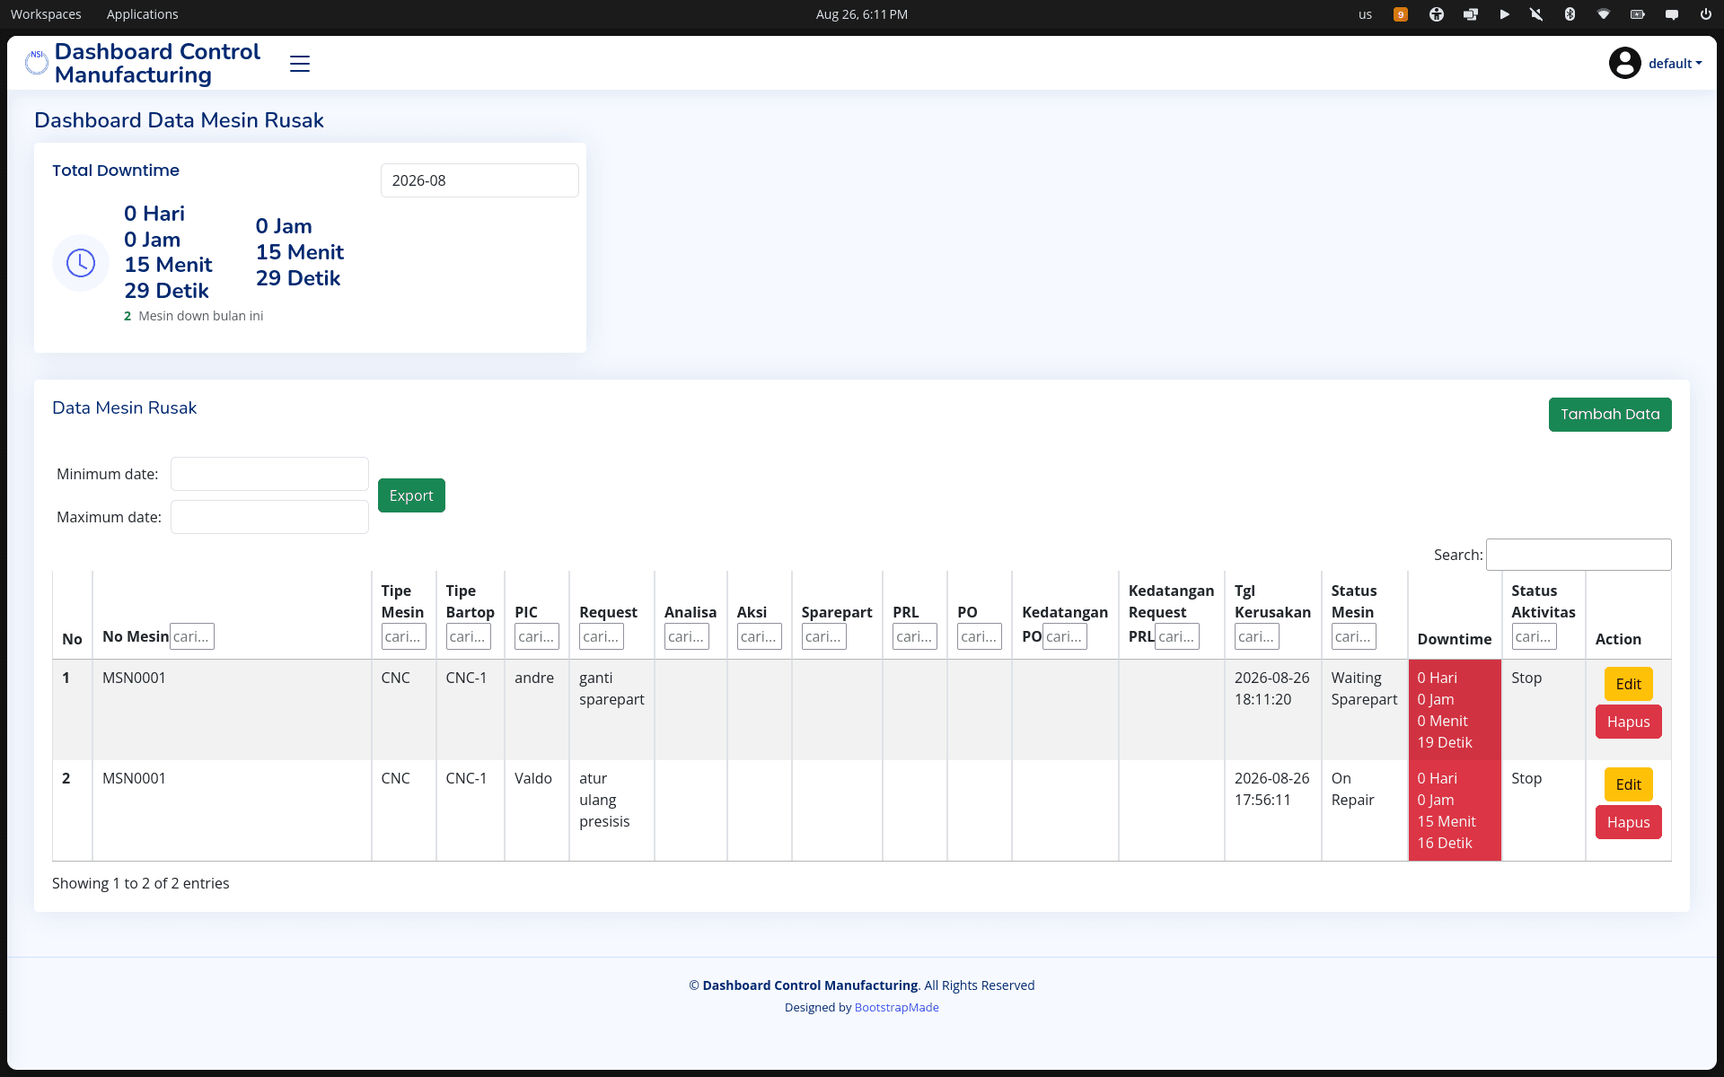Viewport: 1724px width, 1077px height.
Task: Click the clock icon in Total Downtime
Action: (x=81, y=263)
